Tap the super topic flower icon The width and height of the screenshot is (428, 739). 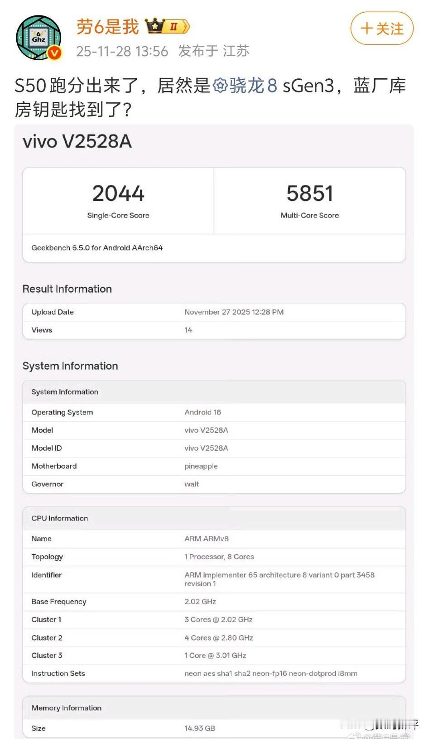point(220,86)
